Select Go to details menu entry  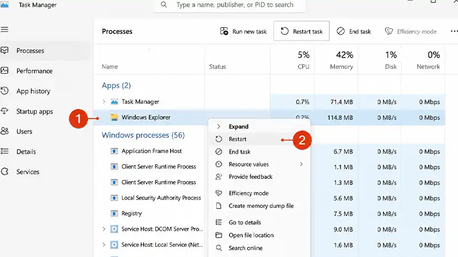point(259,222)
